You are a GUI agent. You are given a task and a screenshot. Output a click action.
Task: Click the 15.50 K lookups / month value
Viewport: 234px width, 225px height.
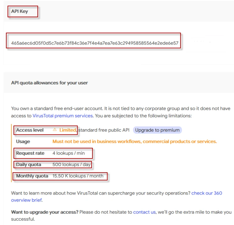click(x=78, y=176)
